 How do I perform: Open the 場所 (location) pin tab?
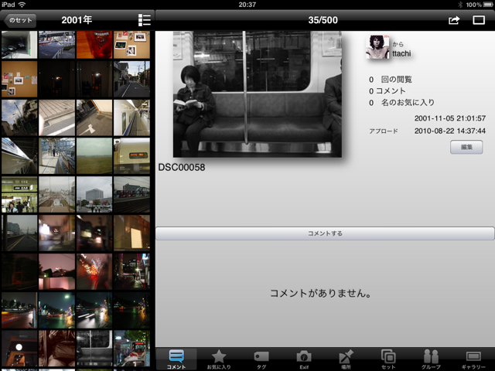point(346,359)
